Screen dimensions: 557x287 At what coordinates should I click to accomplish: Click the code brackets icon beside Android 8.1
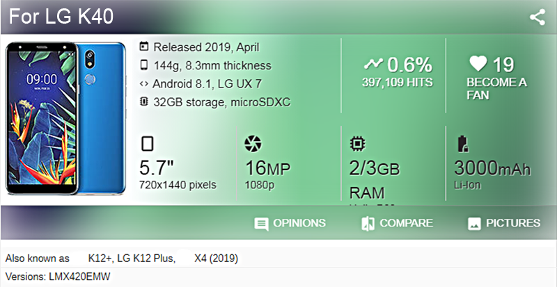click(144, 83)
